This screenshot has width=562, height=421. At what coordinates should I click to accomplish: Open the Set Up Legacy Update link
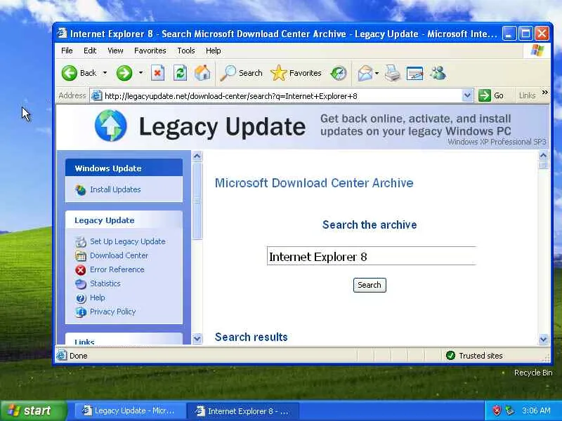point(128,241)
